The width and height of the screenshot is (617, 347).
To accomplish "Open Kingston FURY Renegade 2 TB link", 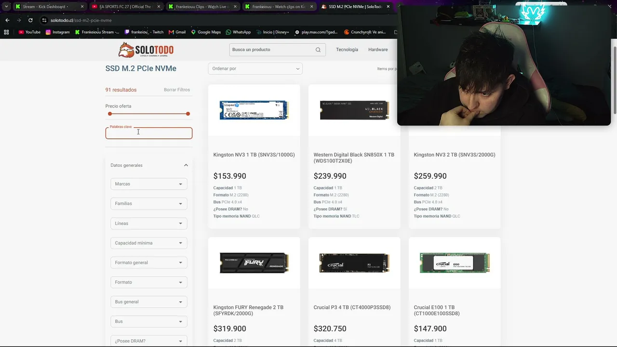I will [x=248, y=310].
